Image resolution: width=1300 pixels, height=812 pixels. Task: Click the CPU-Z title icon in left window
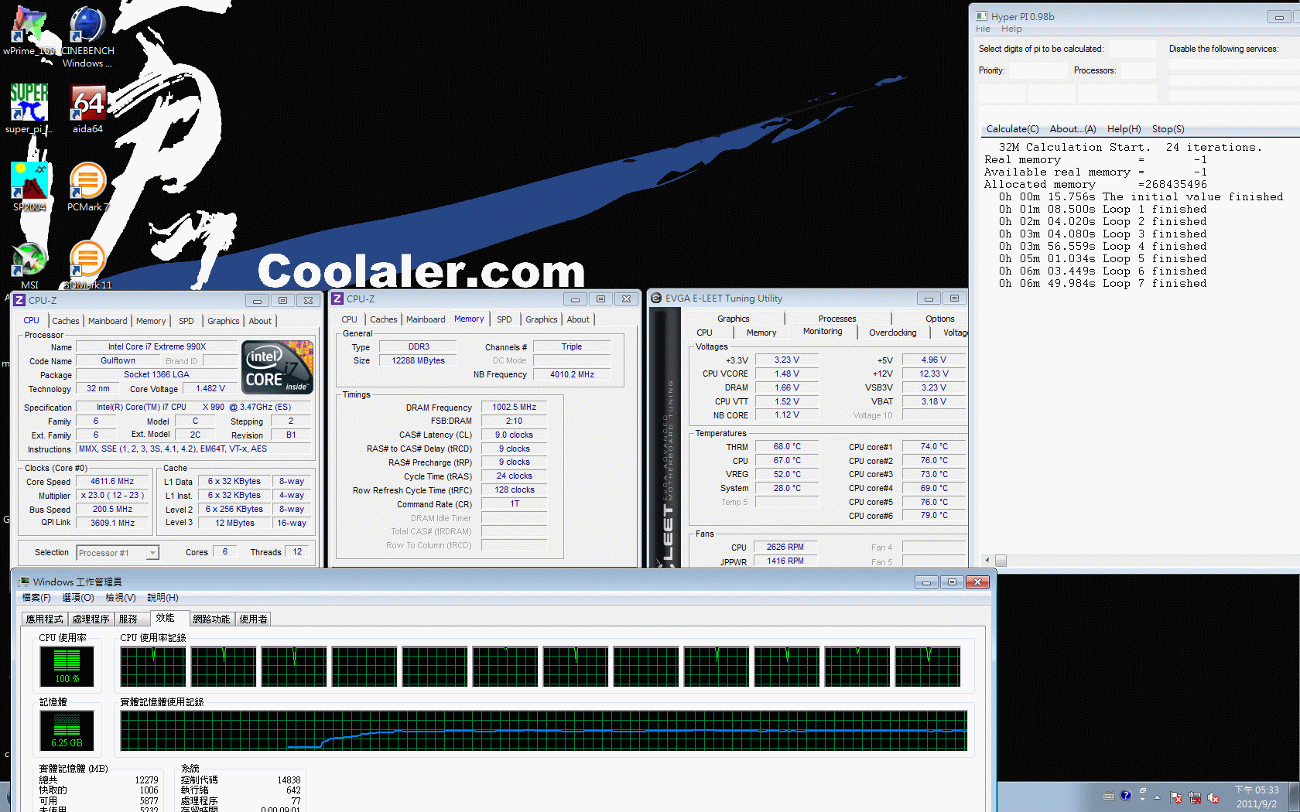19,300
